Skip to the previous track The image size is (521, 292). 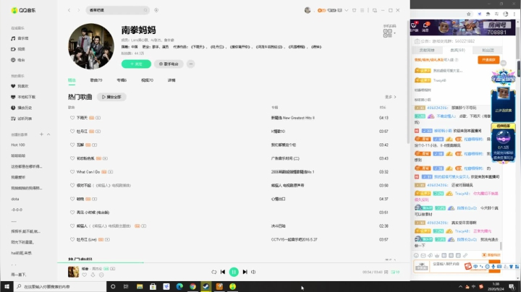pyautogui.click(x=223, y=272)
